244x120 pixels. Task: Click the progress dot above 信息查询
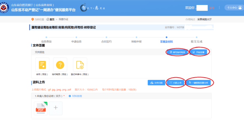pos(46,37)
